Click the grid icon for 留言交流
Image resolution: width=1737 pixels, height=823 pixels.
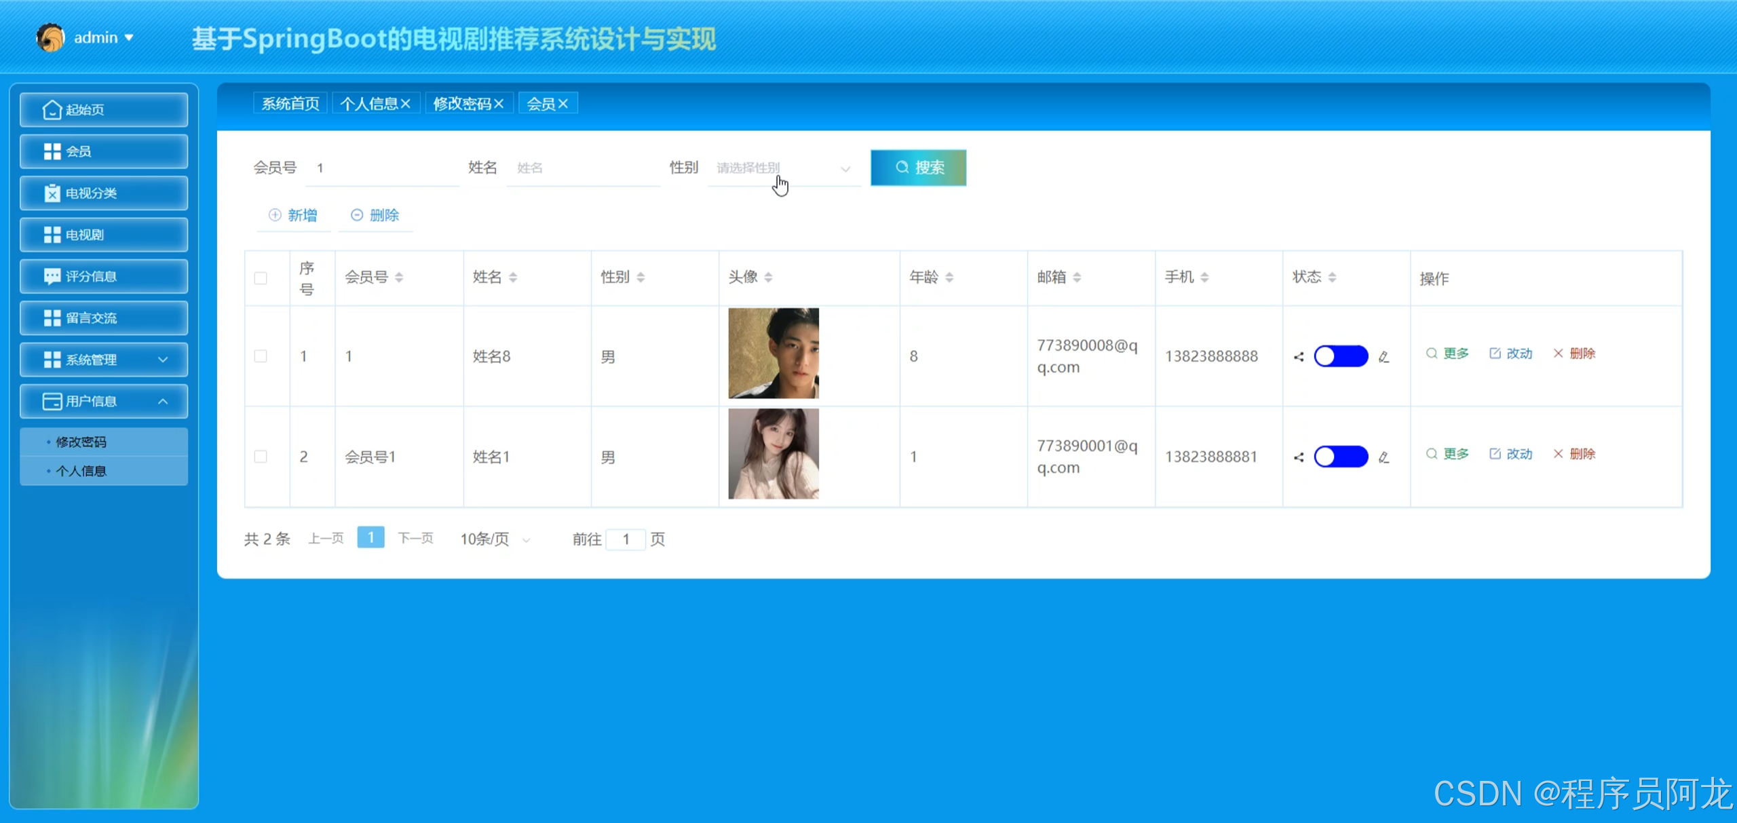pos(52,318)
